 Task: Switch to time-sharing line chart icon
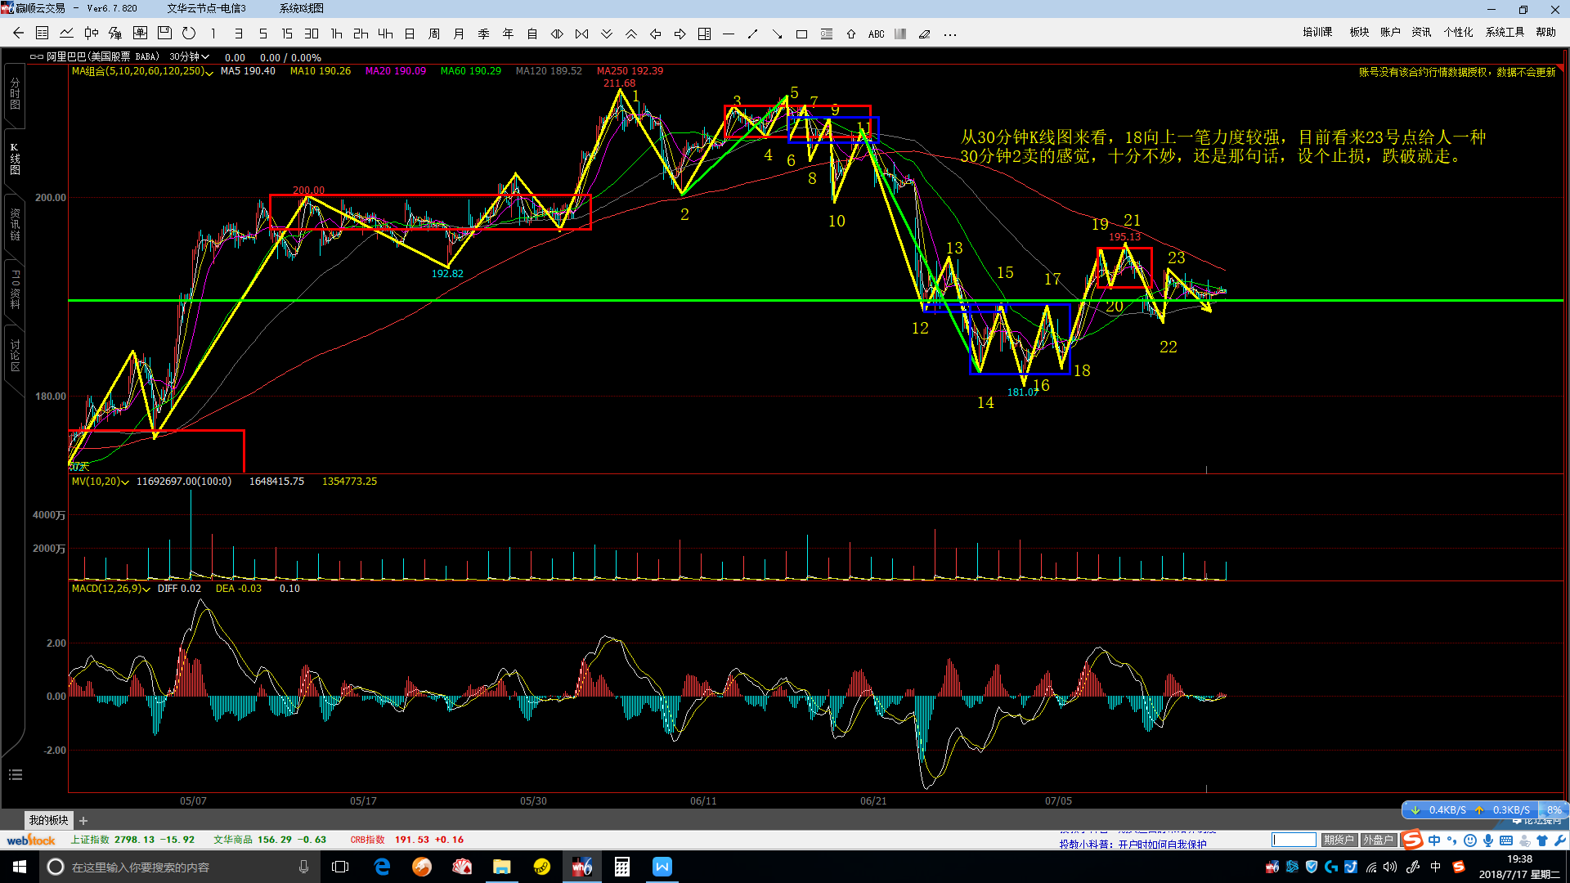67,34
